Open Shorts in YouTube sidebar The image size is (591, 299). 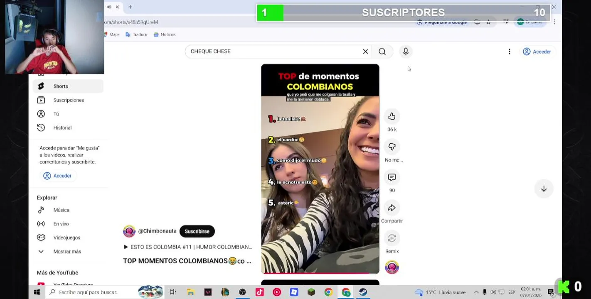[x=68, y=86]
